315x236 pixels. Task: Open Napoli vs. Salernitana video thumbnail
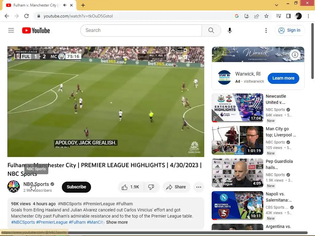click(x=237, y=206)
